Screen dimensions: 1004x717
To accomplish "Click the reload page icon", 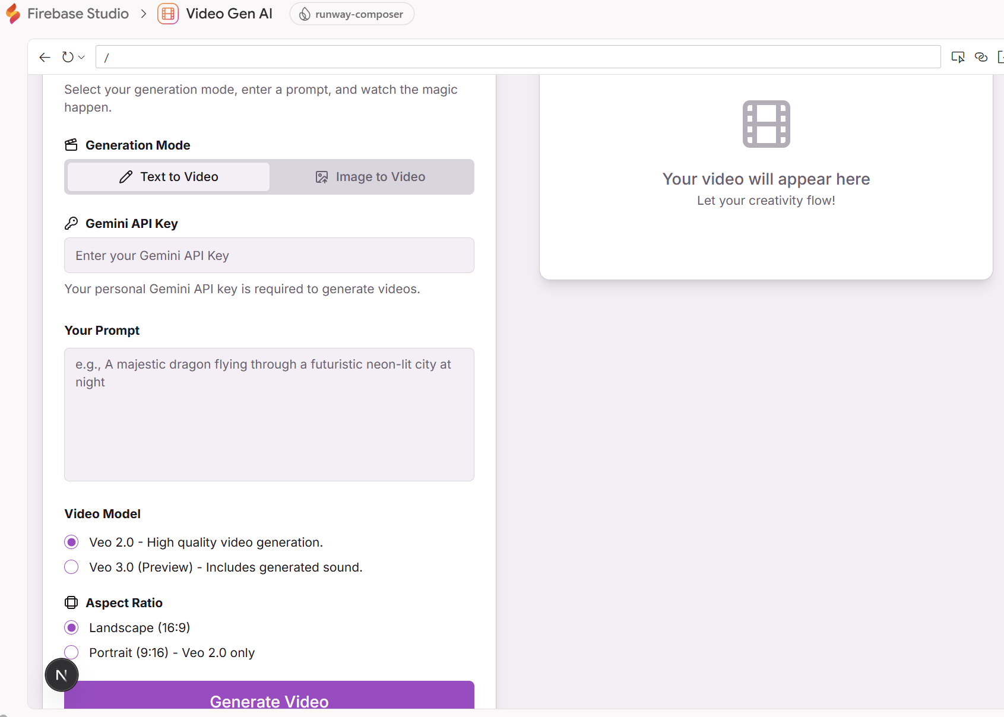I will [x=67, y=56].
